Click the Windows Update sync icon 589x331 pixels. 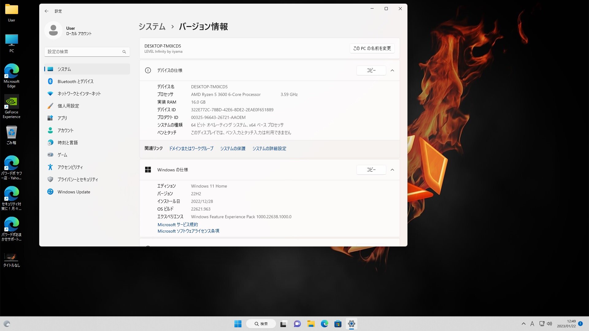point(50,192)
